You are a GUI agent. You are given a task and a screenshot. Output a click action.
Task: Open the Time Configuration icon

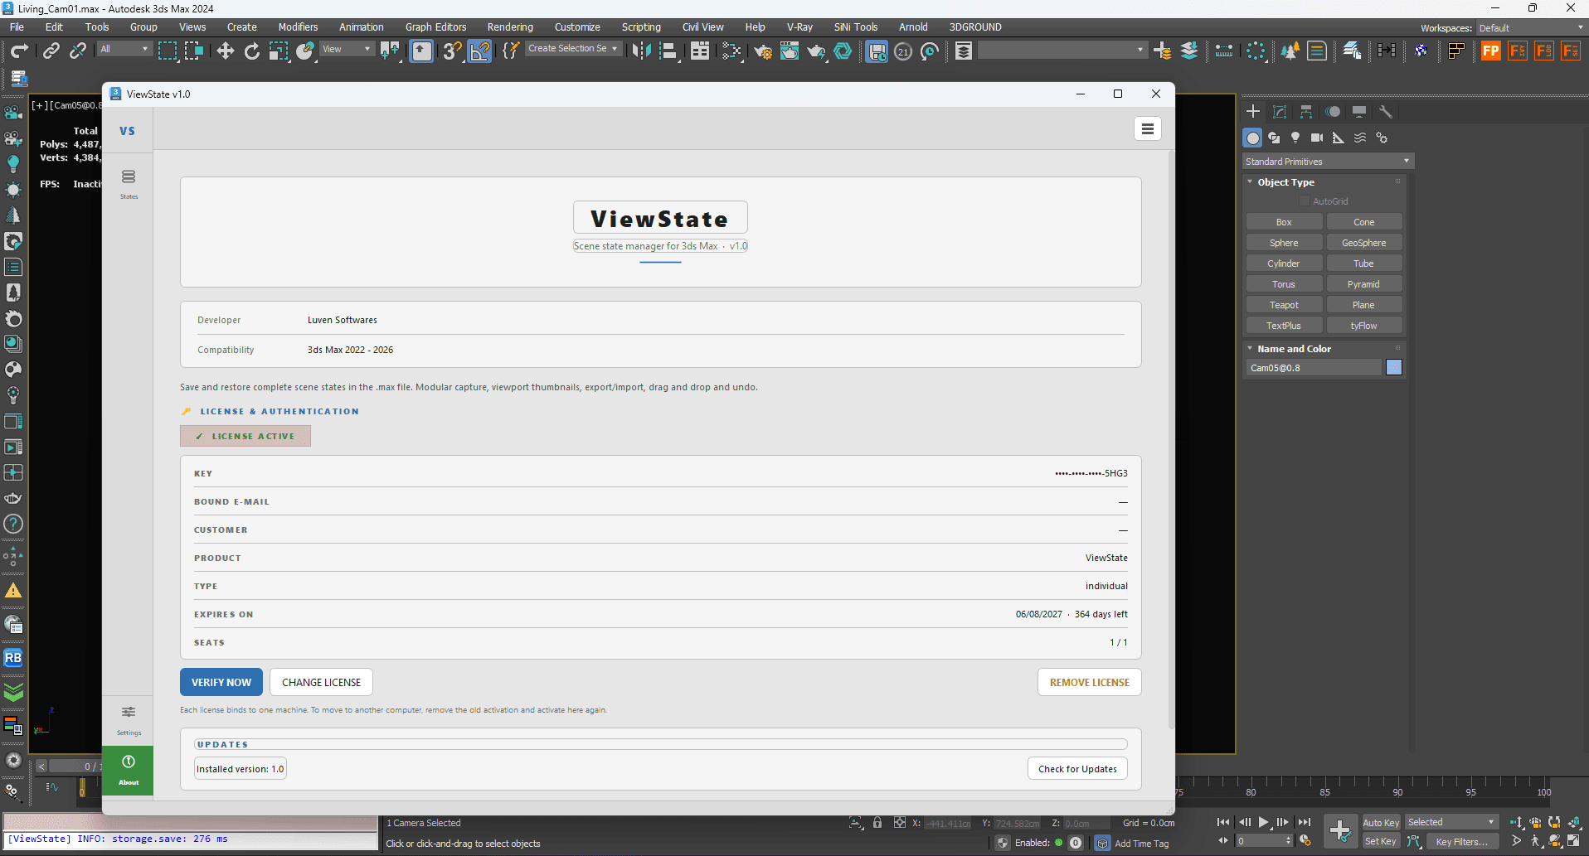1305,840
